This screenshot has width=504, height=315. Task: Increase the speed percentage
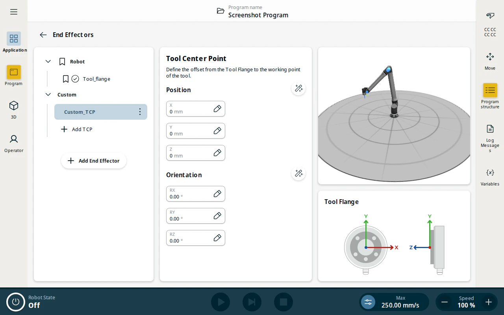tap(489, 302)
